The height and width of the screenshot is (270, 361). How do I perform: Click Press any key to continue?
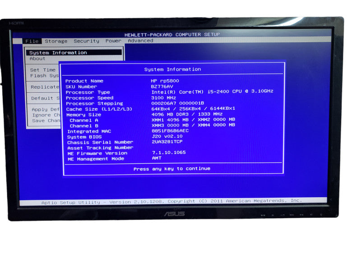[172, 169]
